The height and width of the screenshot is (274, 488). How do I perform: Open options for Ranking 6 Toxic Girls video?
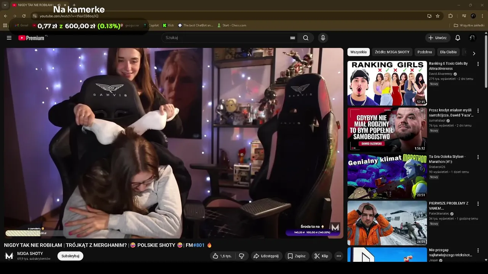478,64
